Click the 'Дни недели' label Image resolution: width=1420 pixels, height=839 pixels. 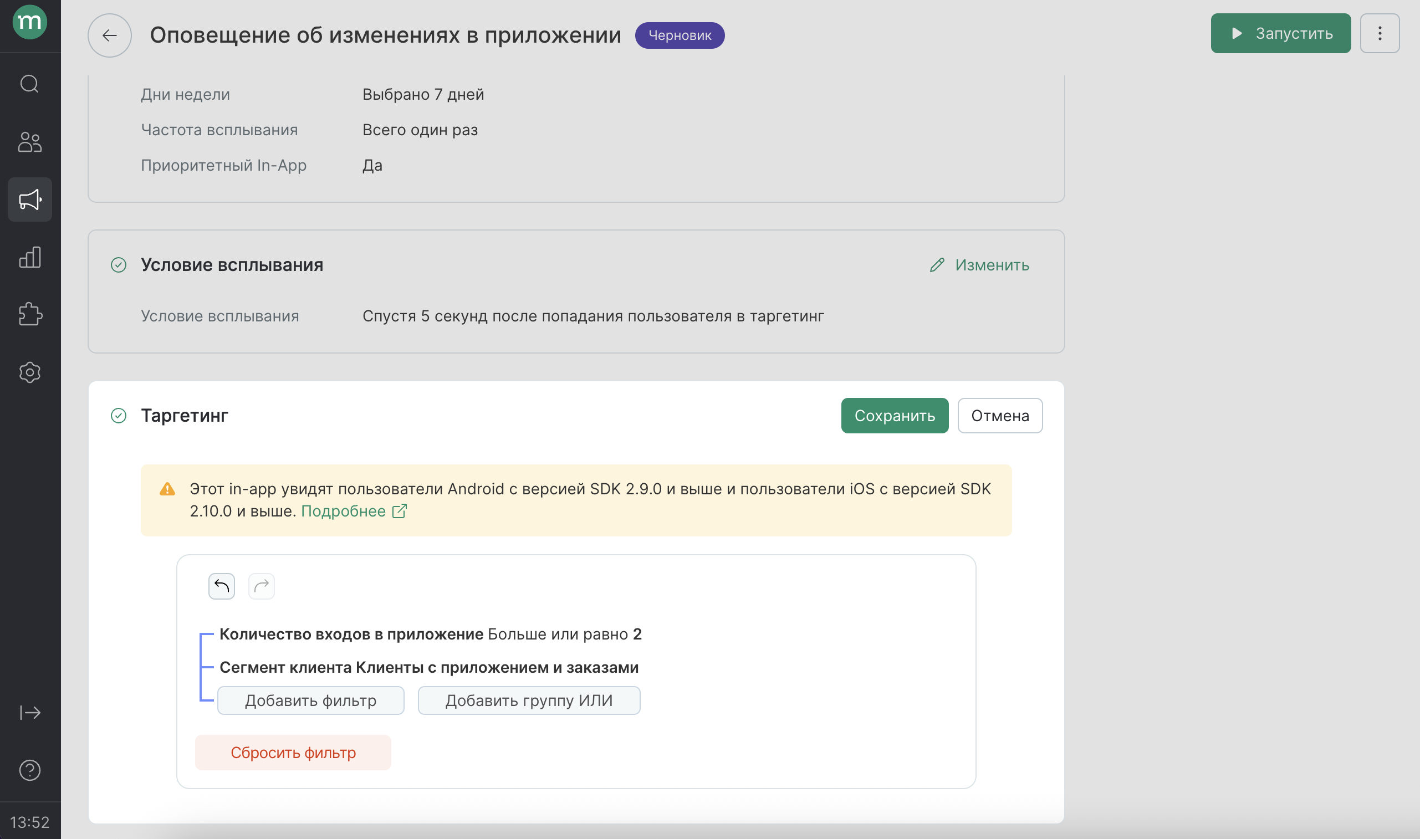pos(186,94)
